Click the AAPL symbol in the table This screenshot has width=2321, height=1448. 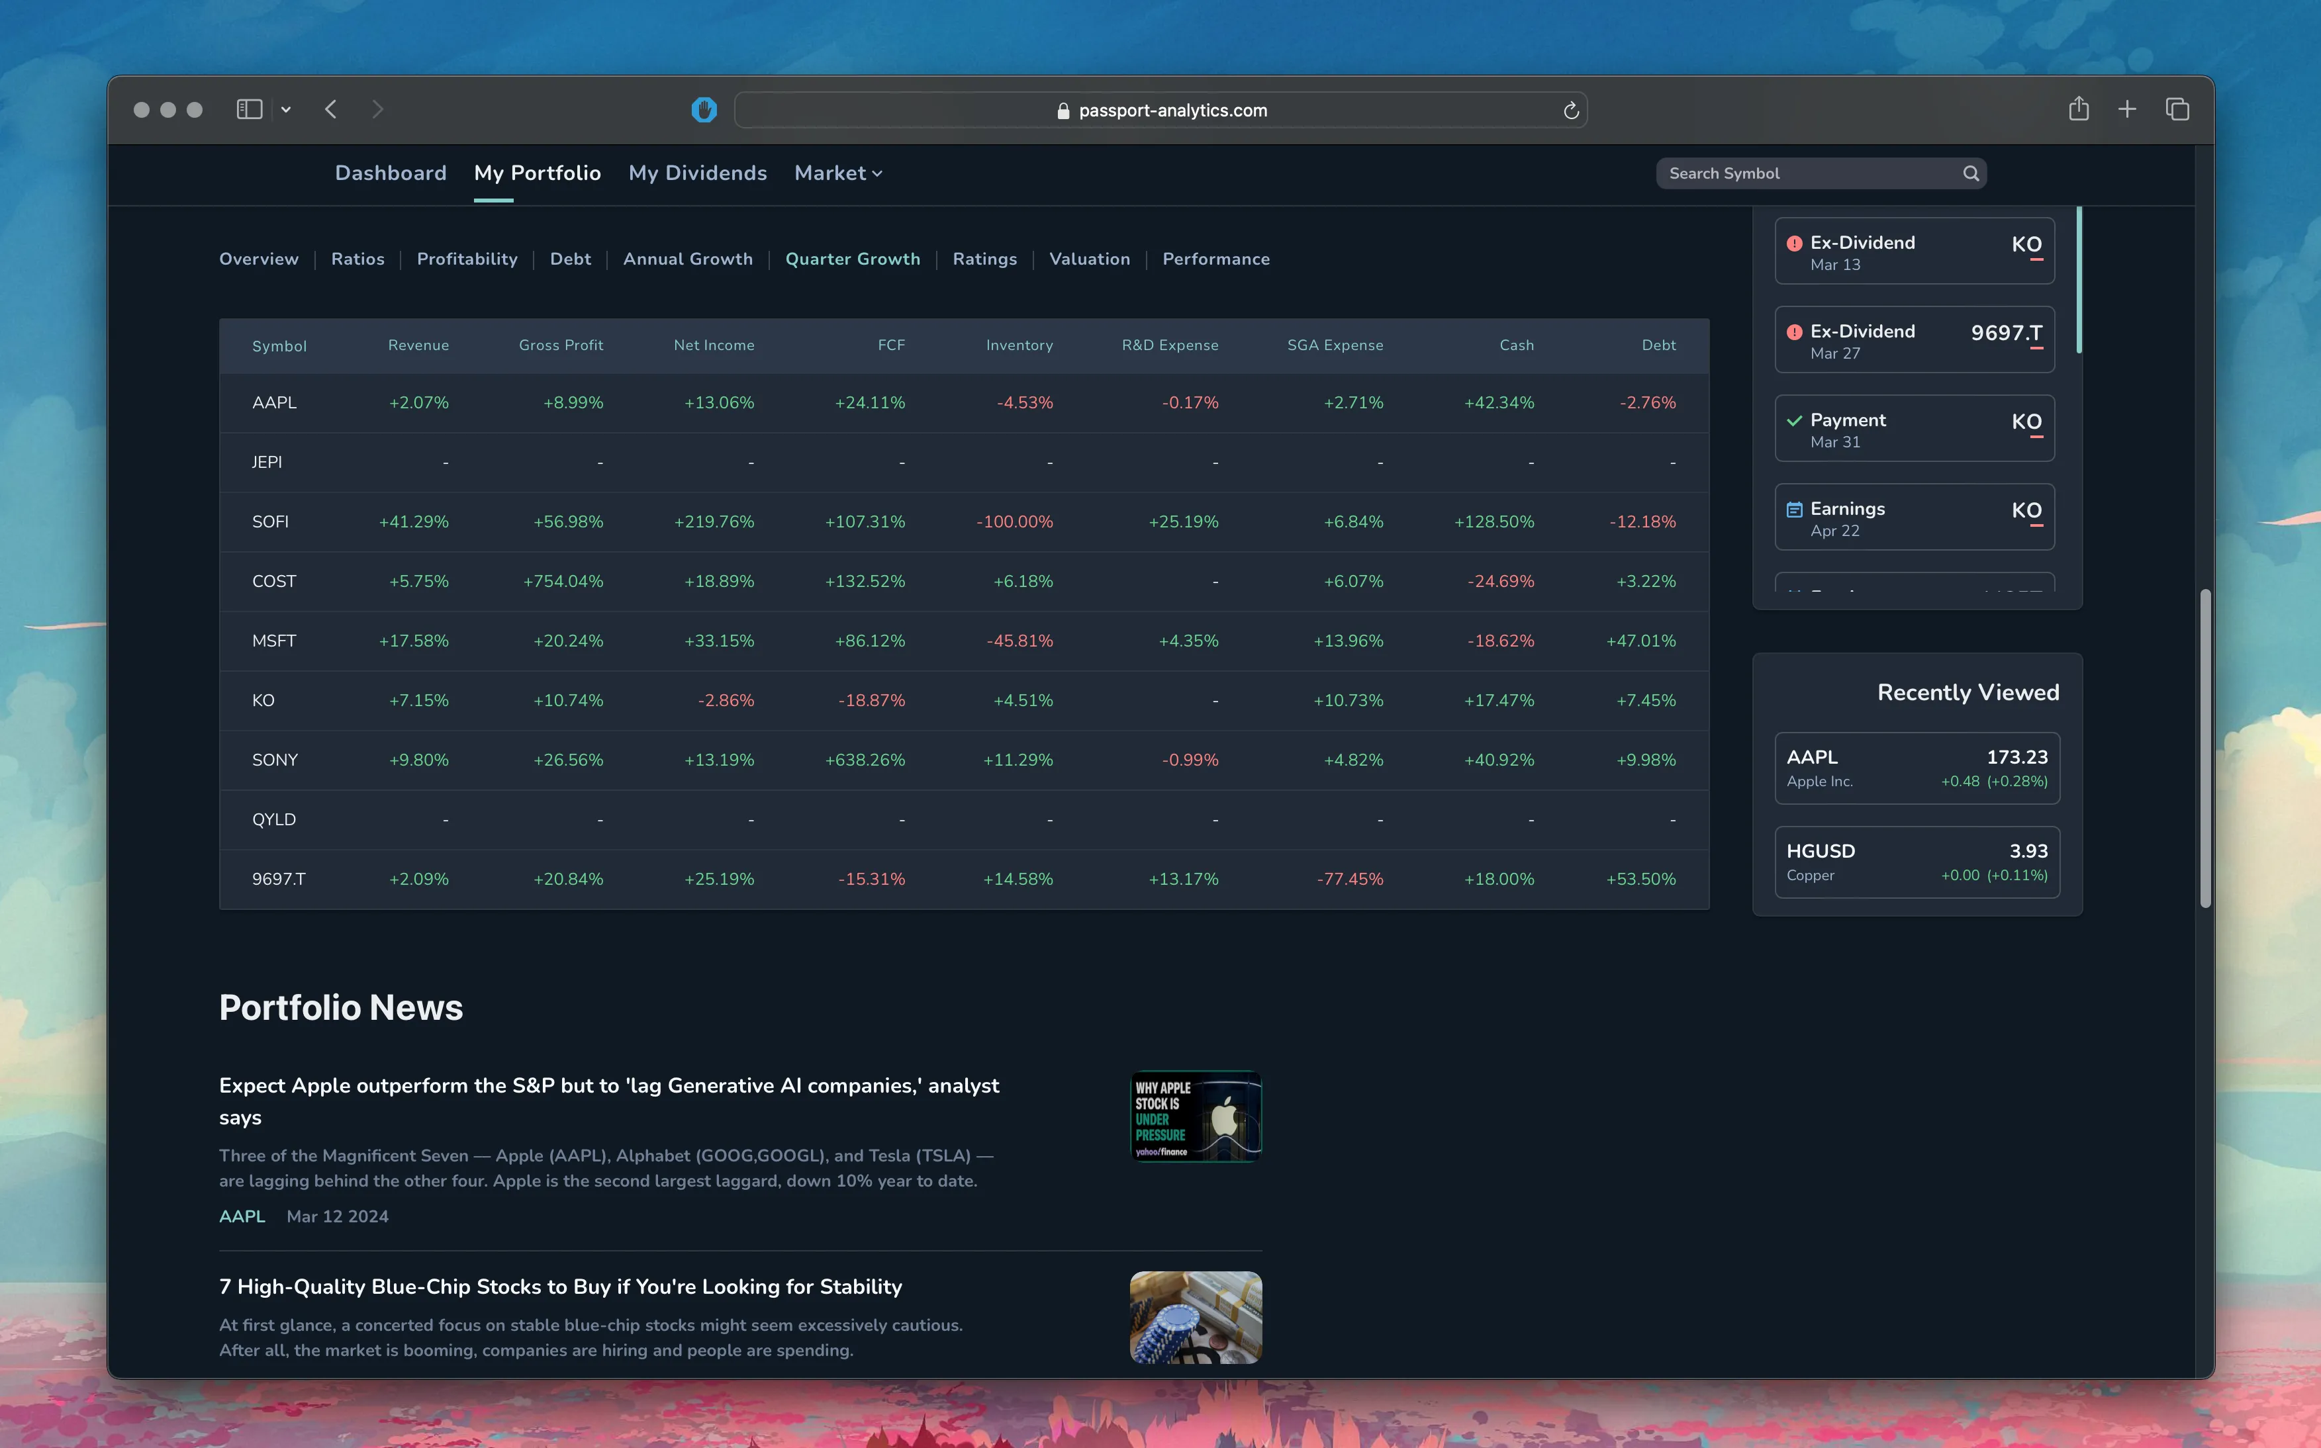point(274,402)
